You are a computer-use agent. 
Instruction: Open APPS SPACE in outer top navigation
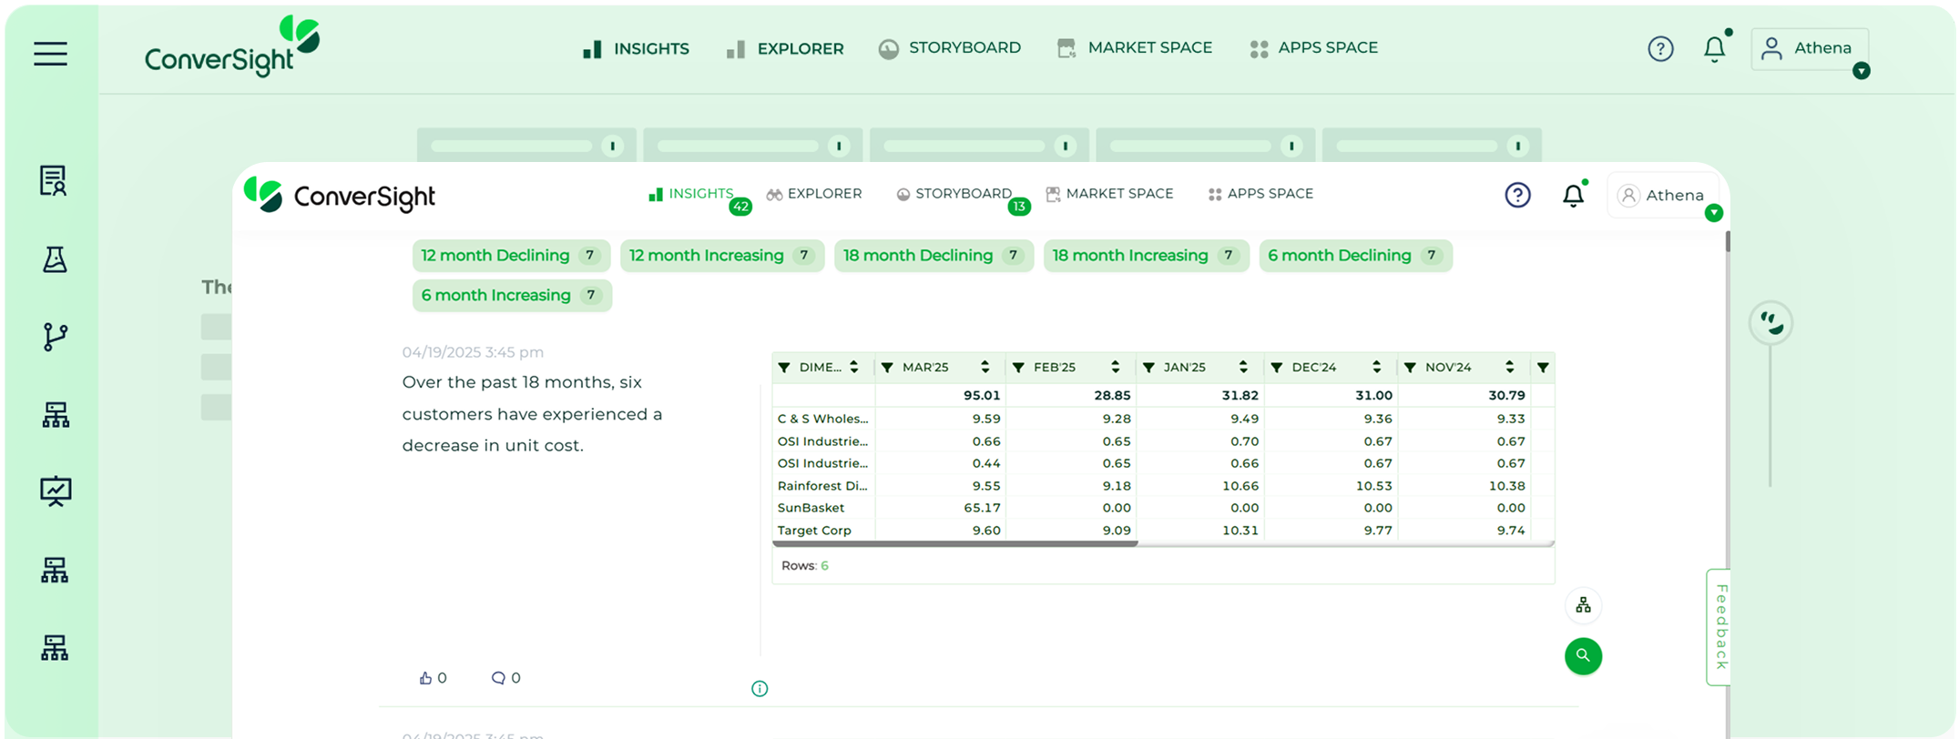pos(1314,48)
